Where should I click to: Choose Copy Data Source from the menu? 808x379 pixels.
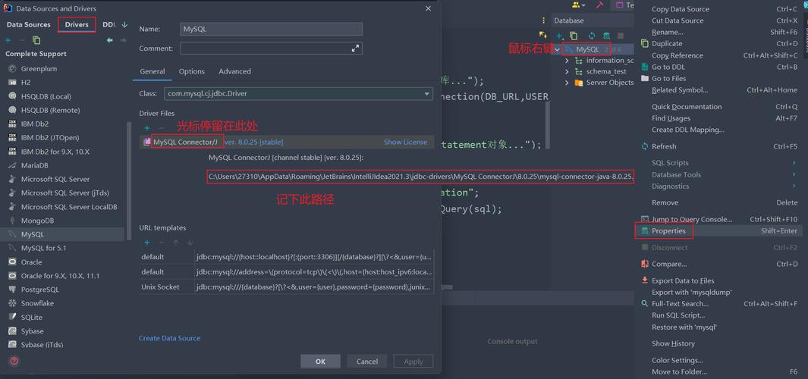pyautogui.click(x=718, y=9)
